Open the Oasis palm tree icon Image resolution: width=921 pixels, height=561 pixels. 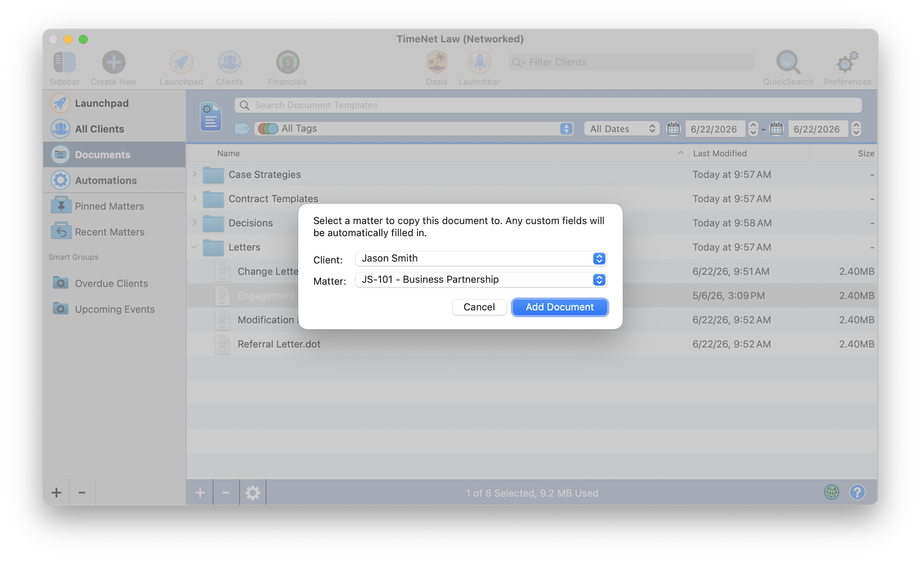point(436,62)
